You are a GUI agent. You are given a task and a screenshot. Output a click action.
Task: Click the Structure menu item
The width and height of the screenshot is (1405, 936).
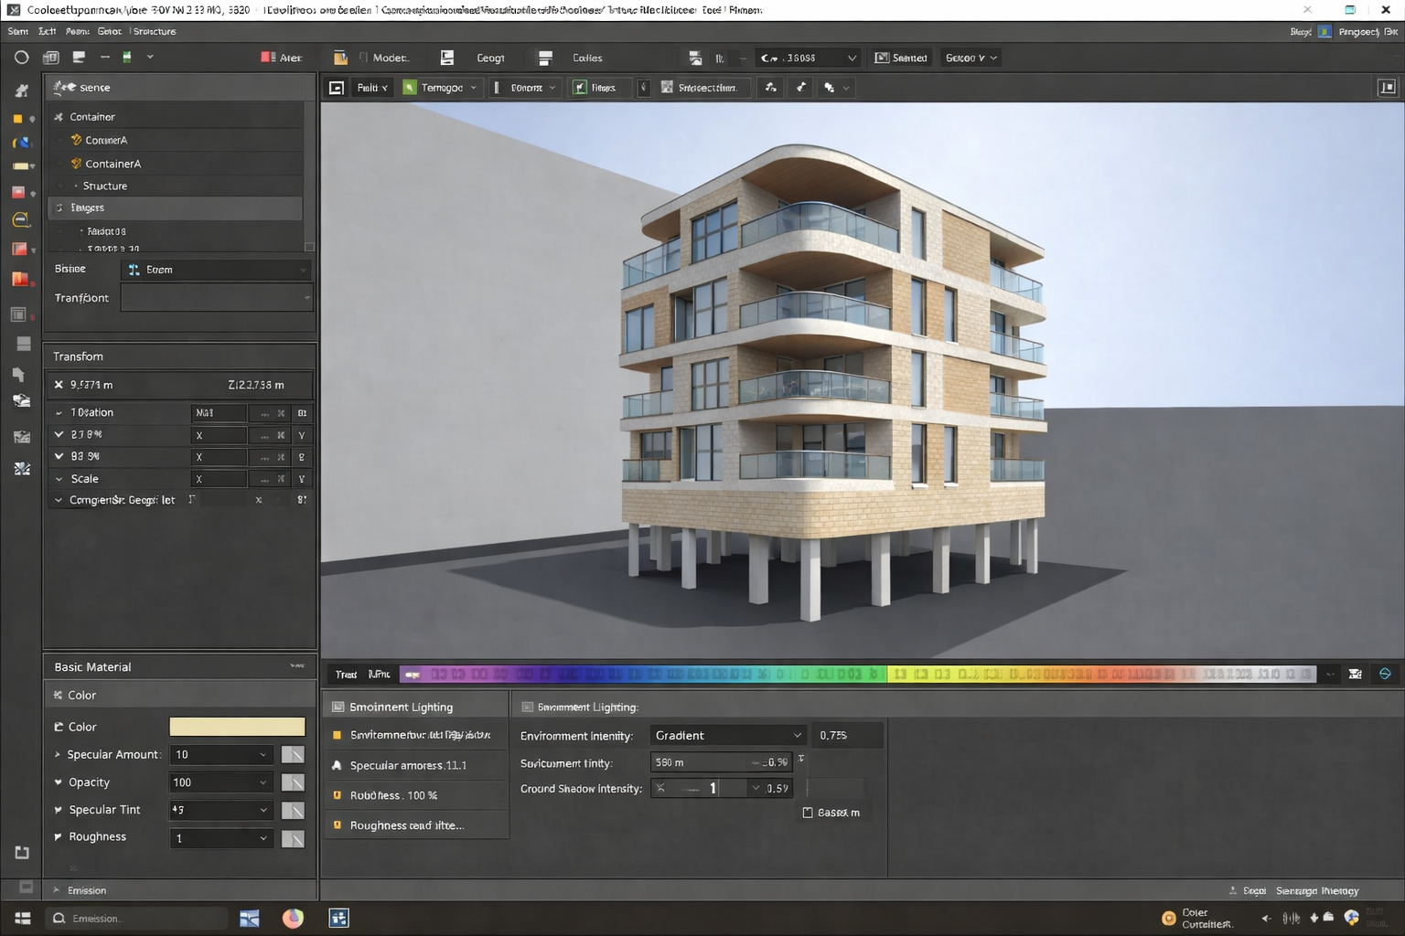(x=154, y=30)
